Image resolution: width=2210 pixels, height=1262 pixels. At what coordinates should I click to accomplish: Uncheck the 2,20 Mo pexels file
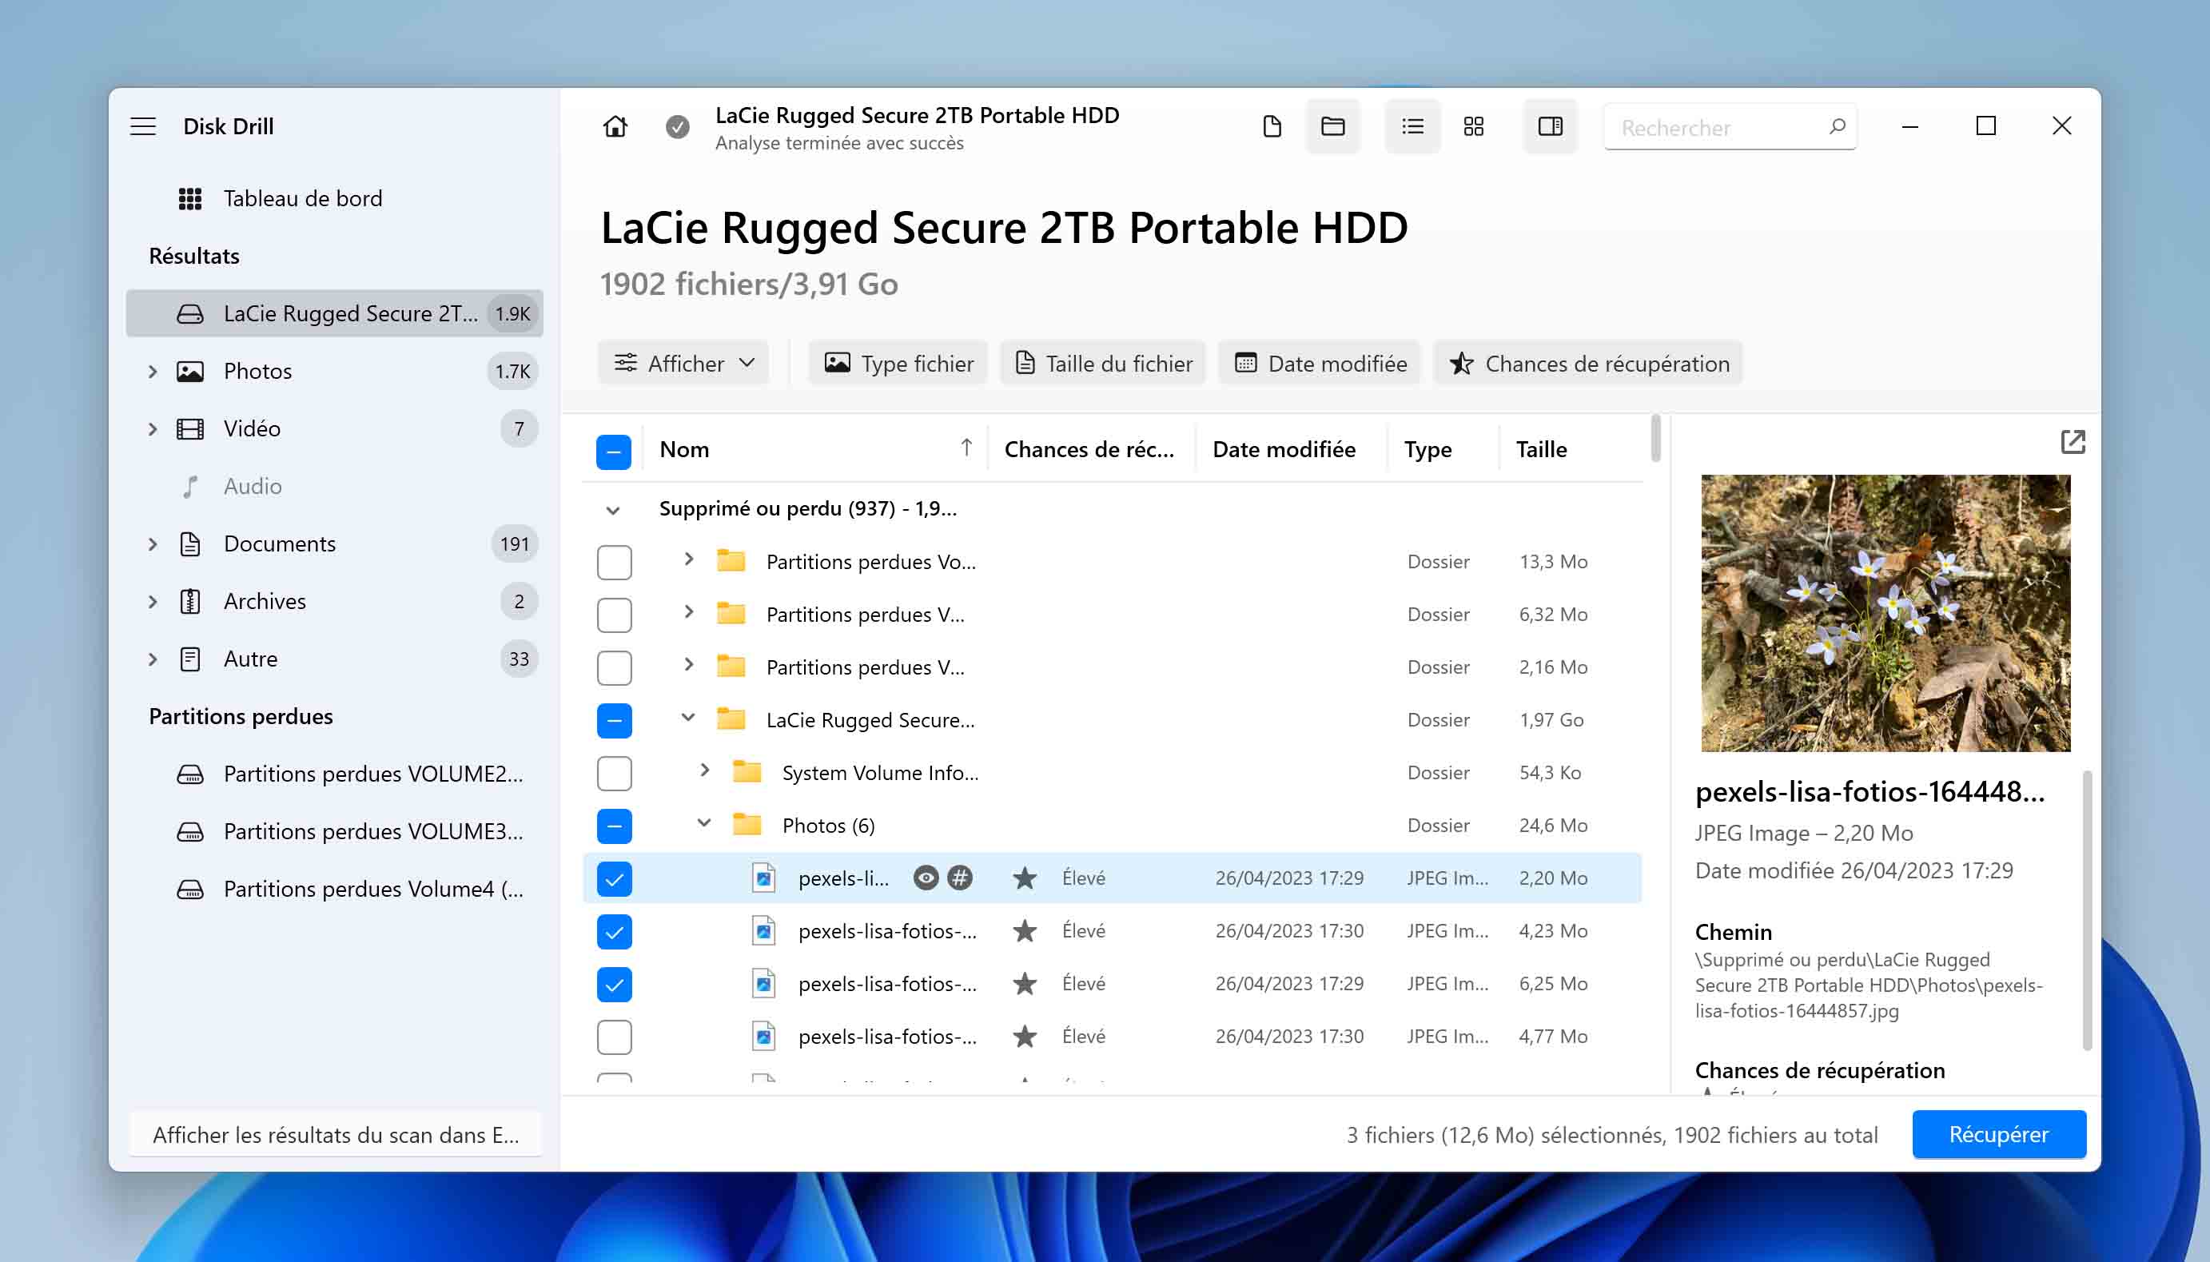[x=614, y=879]
